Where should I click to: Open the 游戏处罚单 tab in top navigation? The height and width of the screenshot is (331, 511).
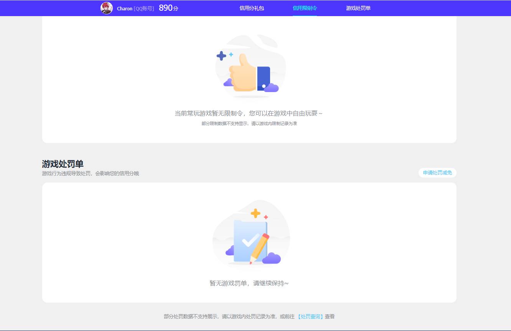(x=357, y=8)
